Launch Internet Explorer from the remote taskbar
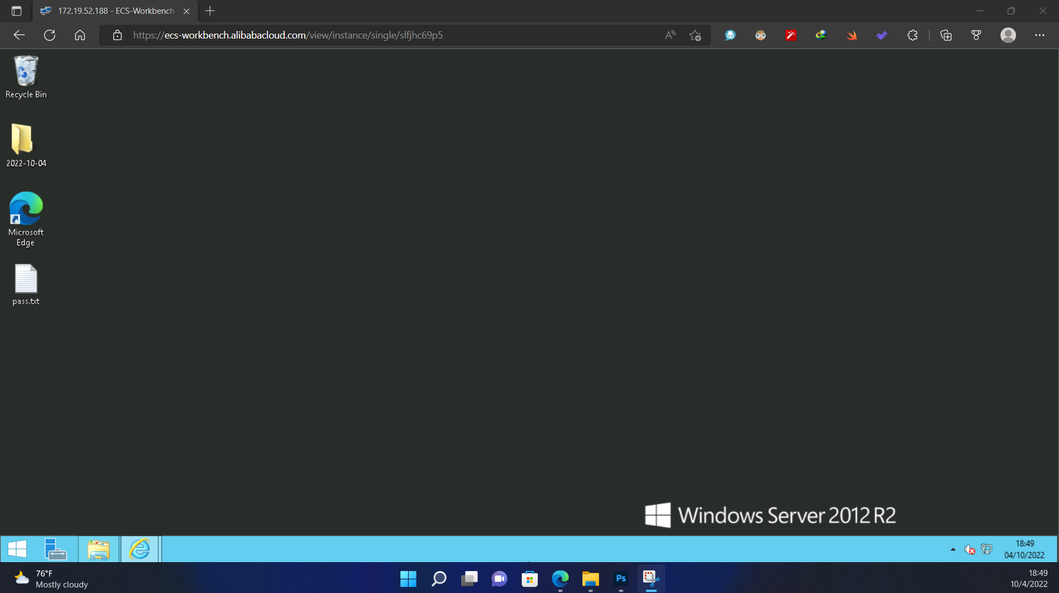This screenshot has height=593, width=1059. tap(140, 549)
